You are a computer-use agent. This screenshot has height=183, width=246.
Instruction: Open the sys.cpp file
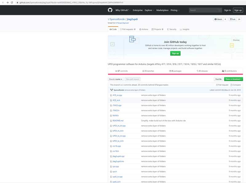click(116, 166)
